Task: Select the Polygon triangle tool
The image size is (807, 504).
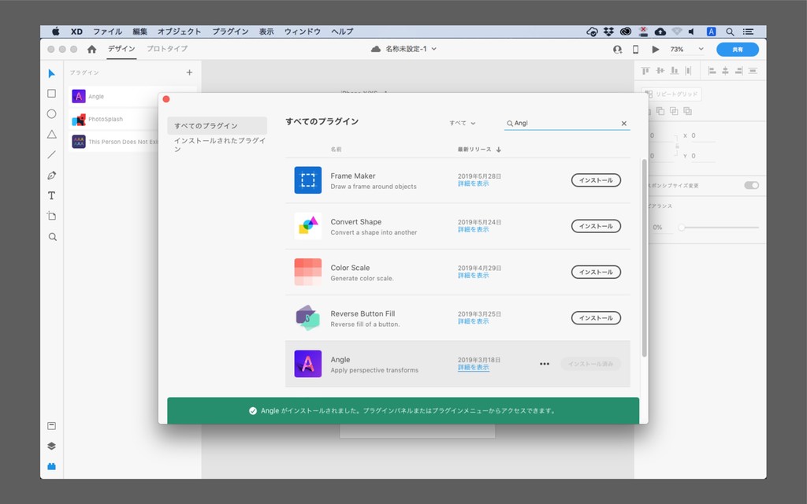Action: click(x=51, y=134)
